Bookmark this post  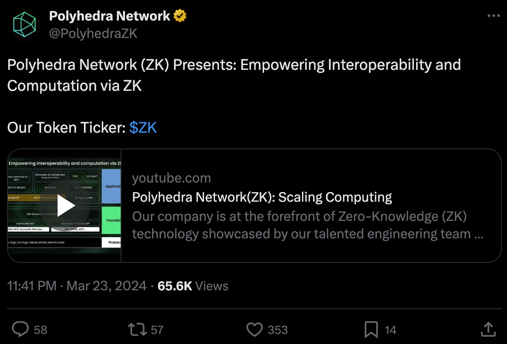pos(371,329)
